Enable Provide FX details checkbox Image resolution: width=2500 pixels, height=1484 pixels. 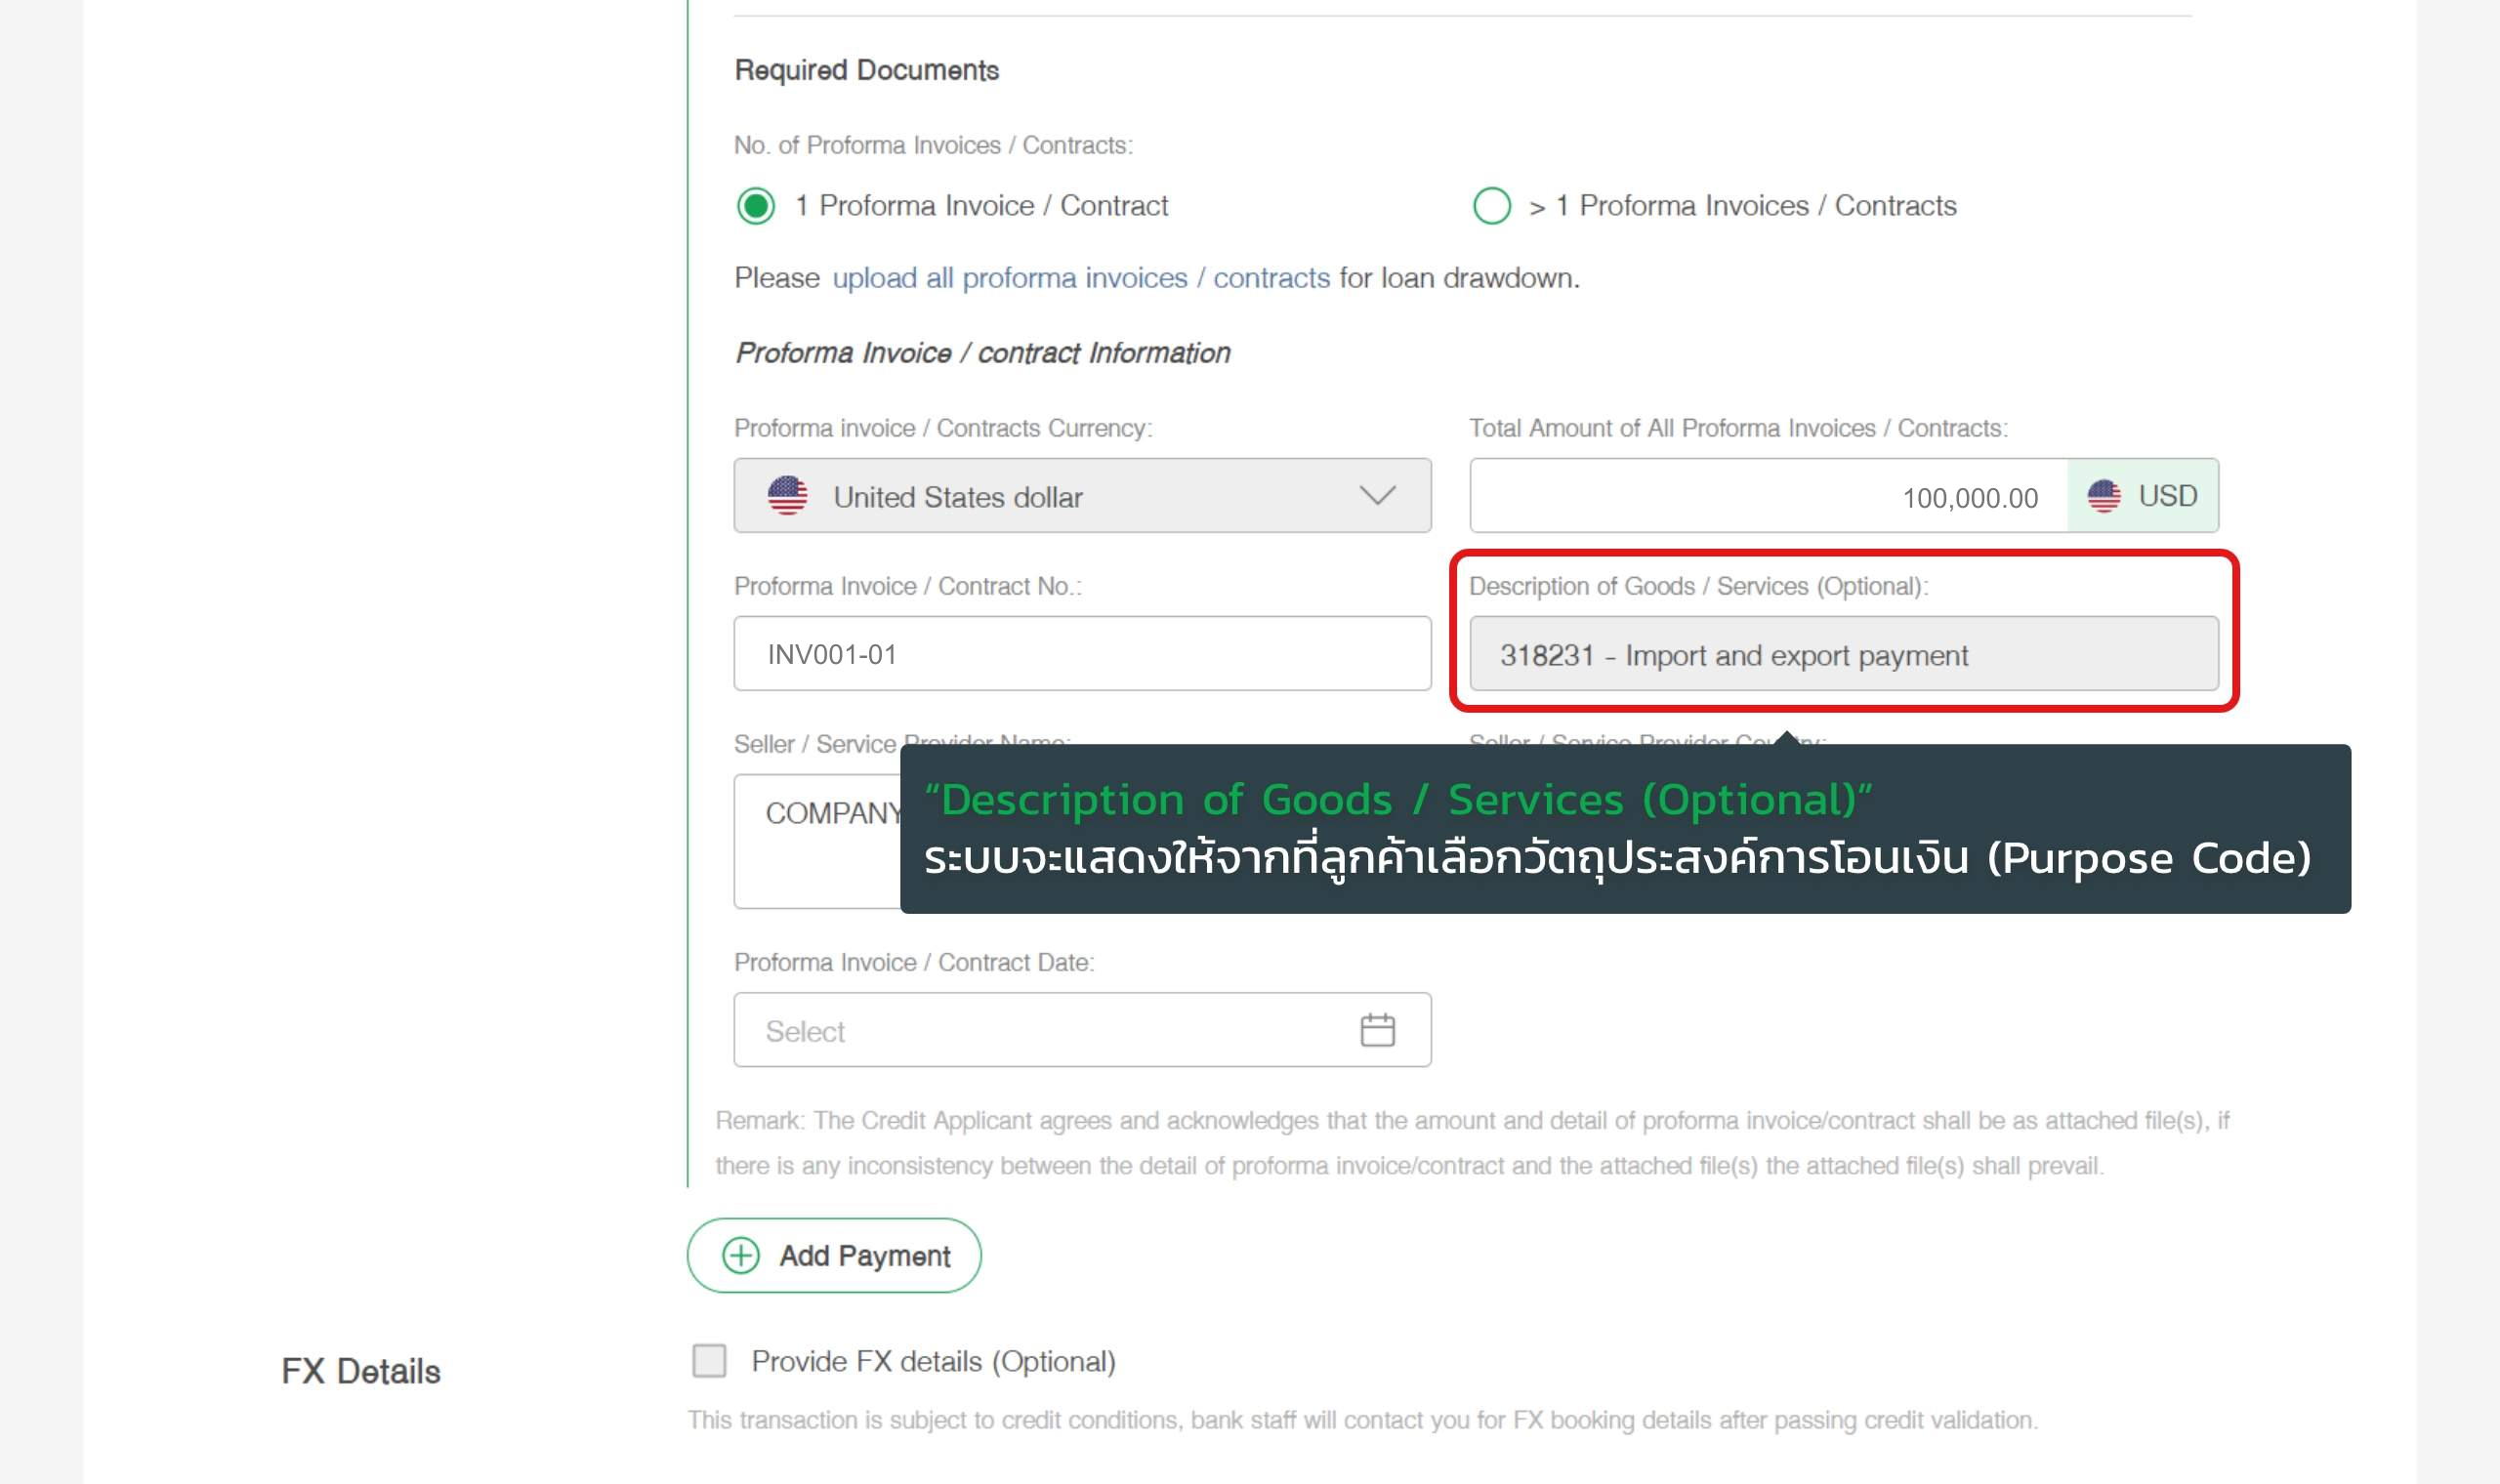709,1361
